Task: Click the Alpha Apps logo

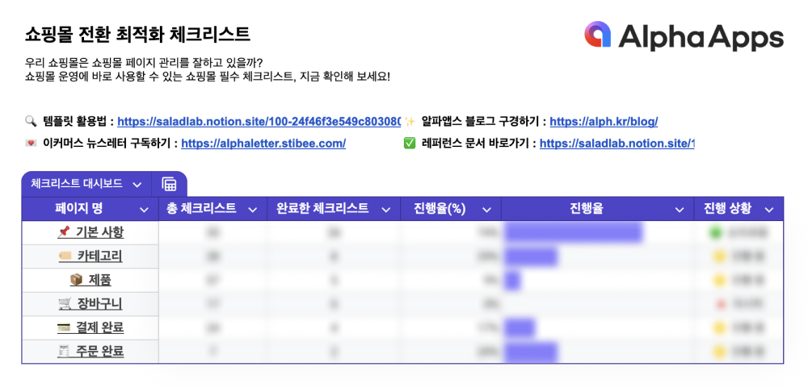Action: [x=684, y=36]
